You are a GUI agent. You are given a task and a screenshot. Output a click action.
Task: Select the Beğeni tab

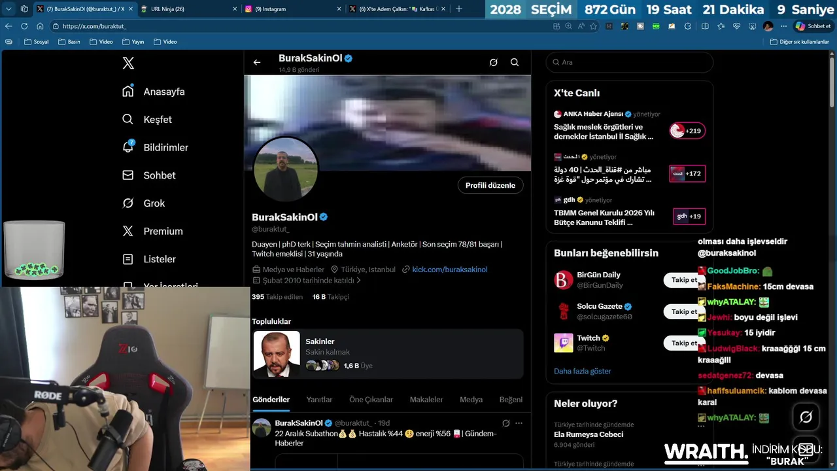tap(511, 400)
